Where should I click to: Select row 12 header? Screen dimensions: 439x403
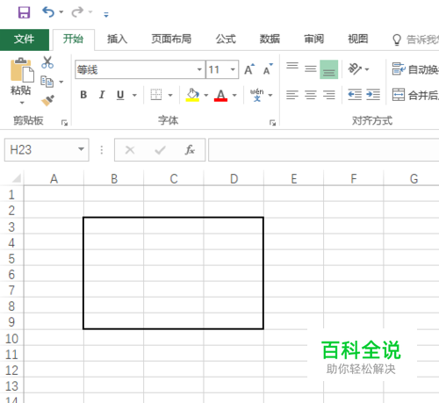11,371
